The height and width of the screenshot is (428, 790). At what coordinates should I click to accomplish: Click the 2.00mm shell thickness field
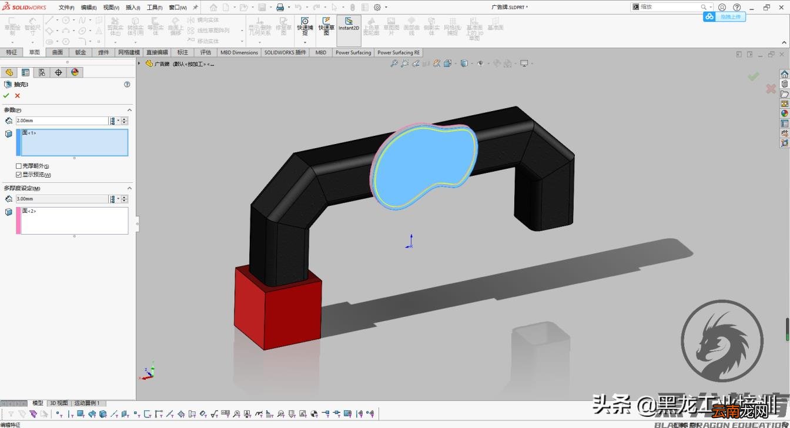click(x=62, y=121)
